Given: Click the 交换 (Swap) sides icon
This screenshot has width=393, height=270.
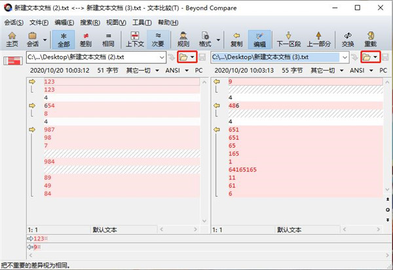Looking at the screenshot, I should pos(348,39).
